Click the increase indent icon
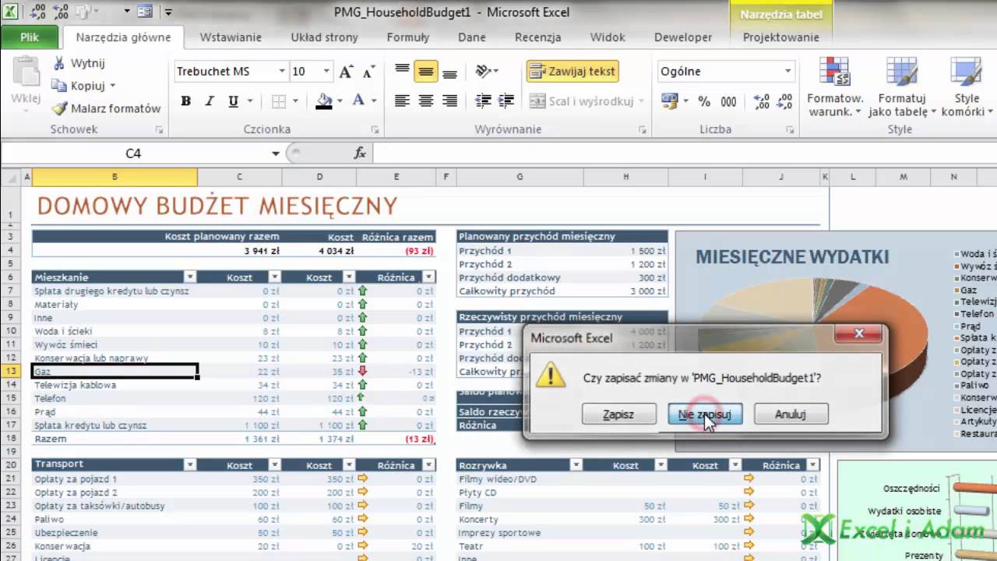Viewport: 997px width, 561px height. (x=506, y=101)
